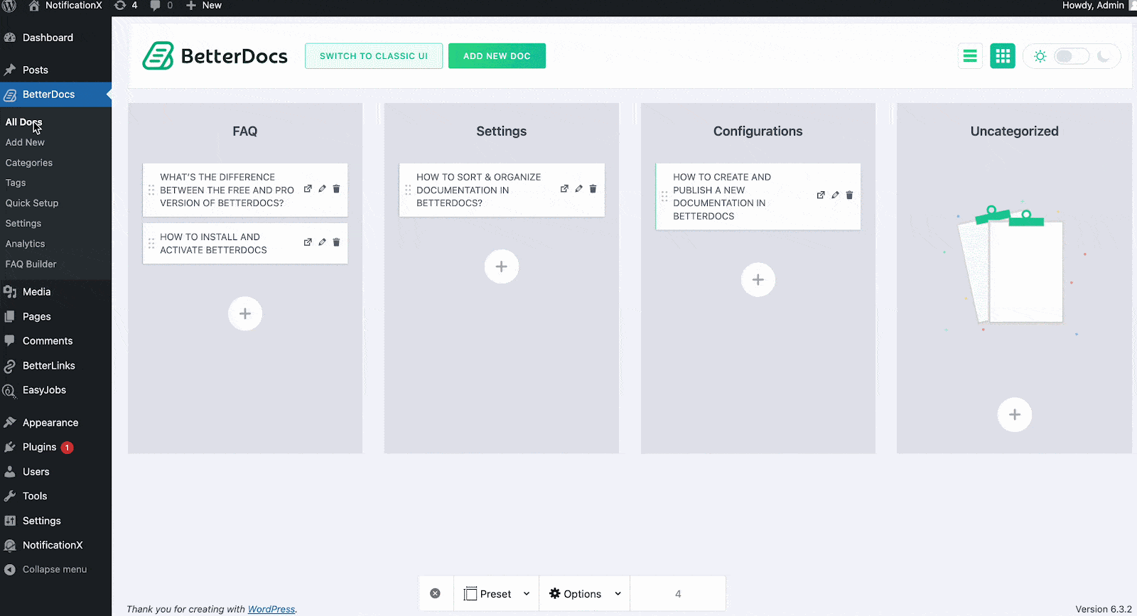The image size is (1137, 616).
Task: Open FAQ Builder submenu item
Action: [31, 264]
